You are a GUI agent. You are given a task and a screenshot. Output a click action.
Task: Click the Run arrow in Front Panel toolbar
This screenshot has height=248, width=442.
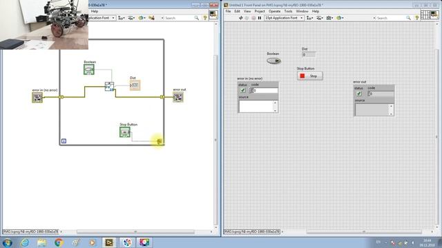[x=241, y=18]
